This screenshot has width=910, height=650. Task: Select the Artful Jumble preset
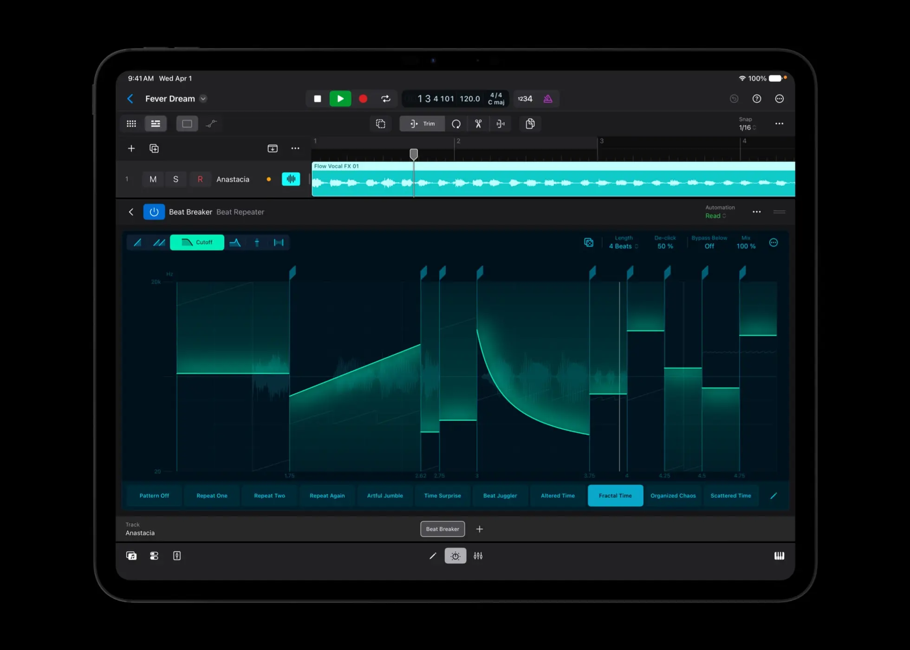click(385, 495)
